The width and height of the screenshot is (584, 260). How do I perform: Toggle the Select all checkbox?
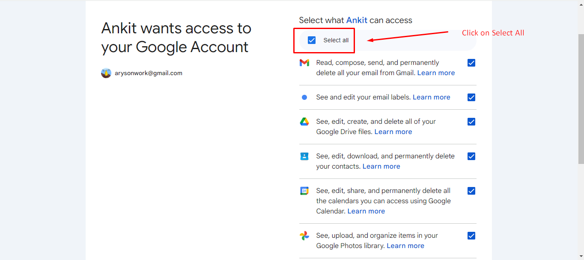coord(312,40)
